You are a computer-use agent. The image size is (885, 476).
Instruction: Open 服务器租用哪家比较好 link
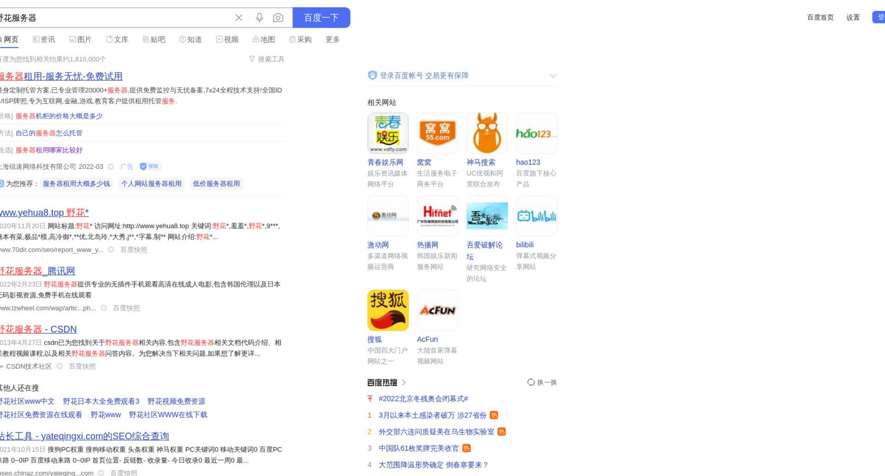[x=49, y=150]
